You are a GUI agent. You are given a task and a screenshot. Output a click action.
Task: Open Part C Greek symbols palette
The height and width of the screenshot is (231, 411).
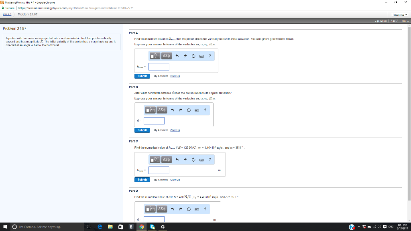pyautogui.click(x=167, y=160)
